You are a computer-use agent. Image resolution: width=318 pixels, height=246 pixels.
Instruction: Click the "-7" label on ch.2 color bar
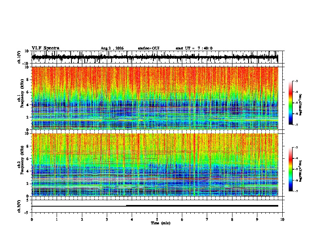point(296,191)
